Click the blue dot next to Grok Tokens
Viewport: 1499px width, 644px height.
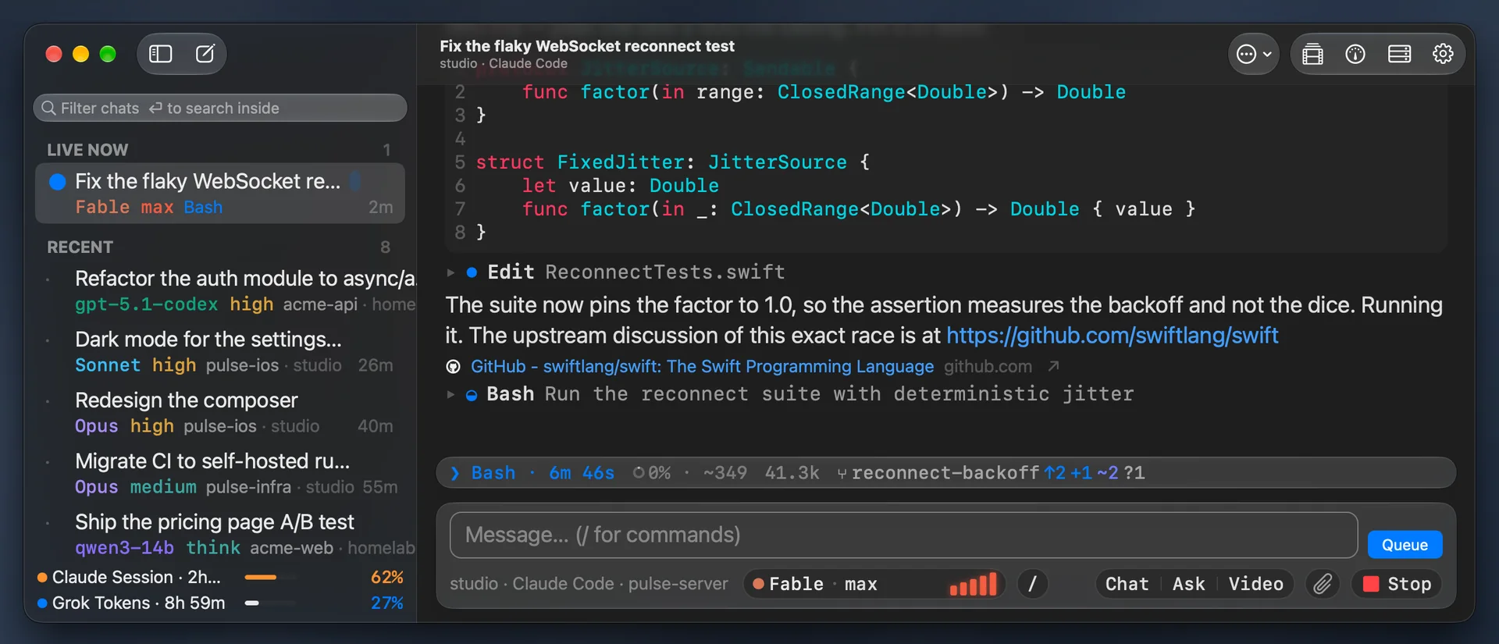pyautogui.click(x=42, y=603)
